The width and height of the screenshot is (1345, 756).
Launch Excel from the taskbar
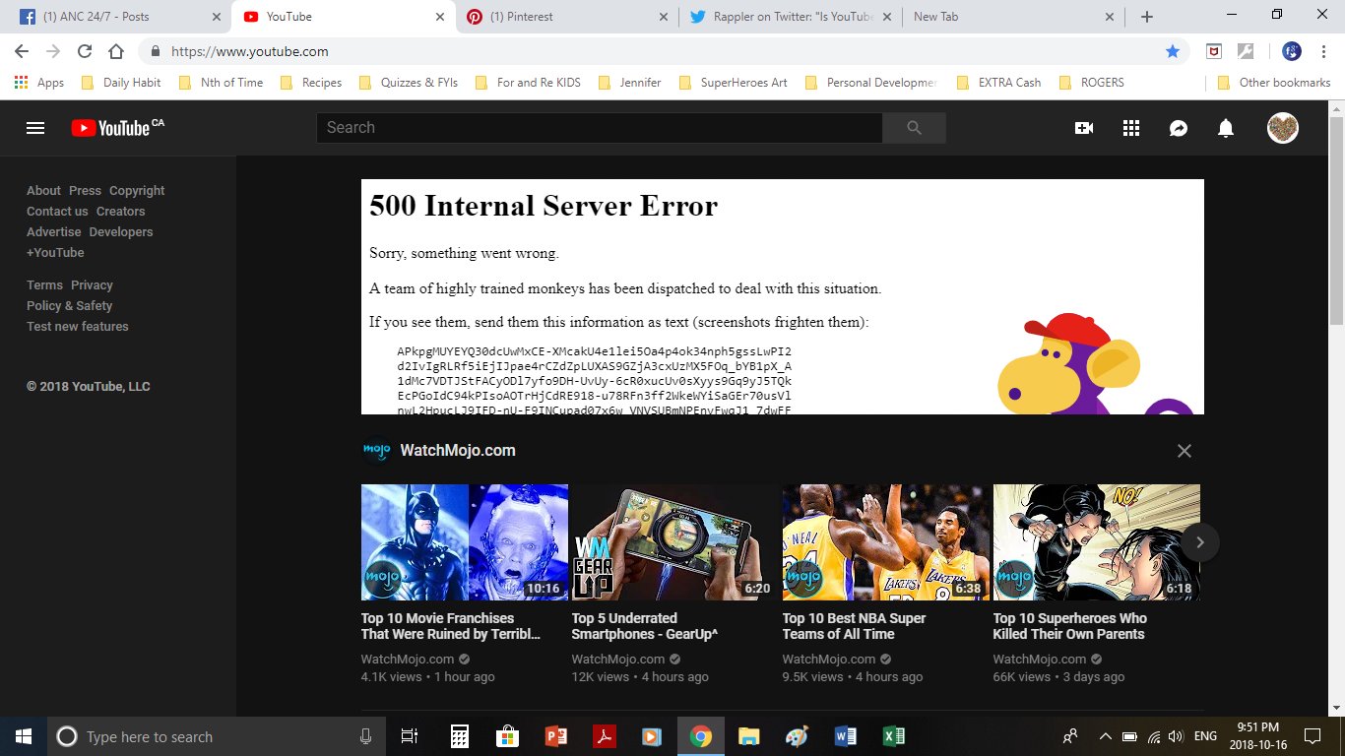(893, 736)
